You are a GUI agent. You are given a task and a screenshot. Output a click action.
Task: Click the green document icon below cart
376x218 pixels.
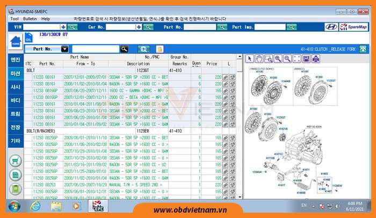[x=16, y=175]
